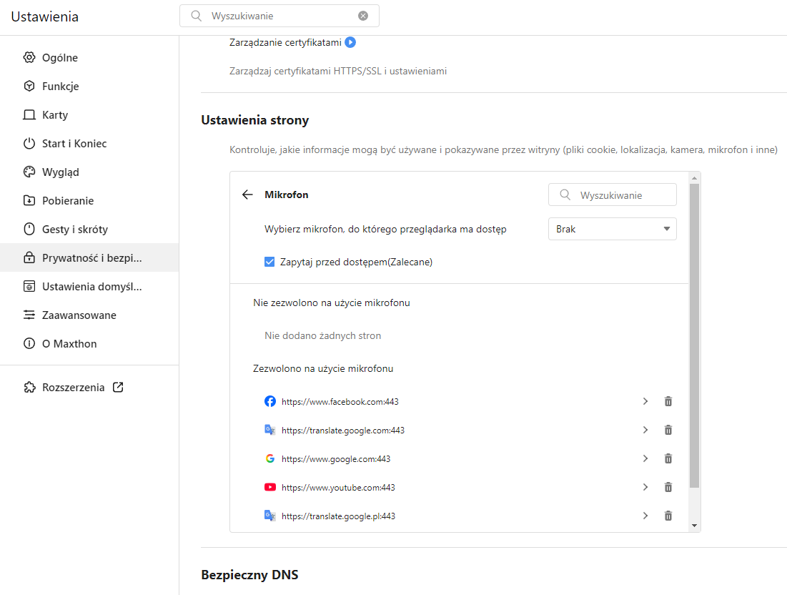Open the Funkcje settings section
The image size is (787, 595).
[x=89, y=86]
